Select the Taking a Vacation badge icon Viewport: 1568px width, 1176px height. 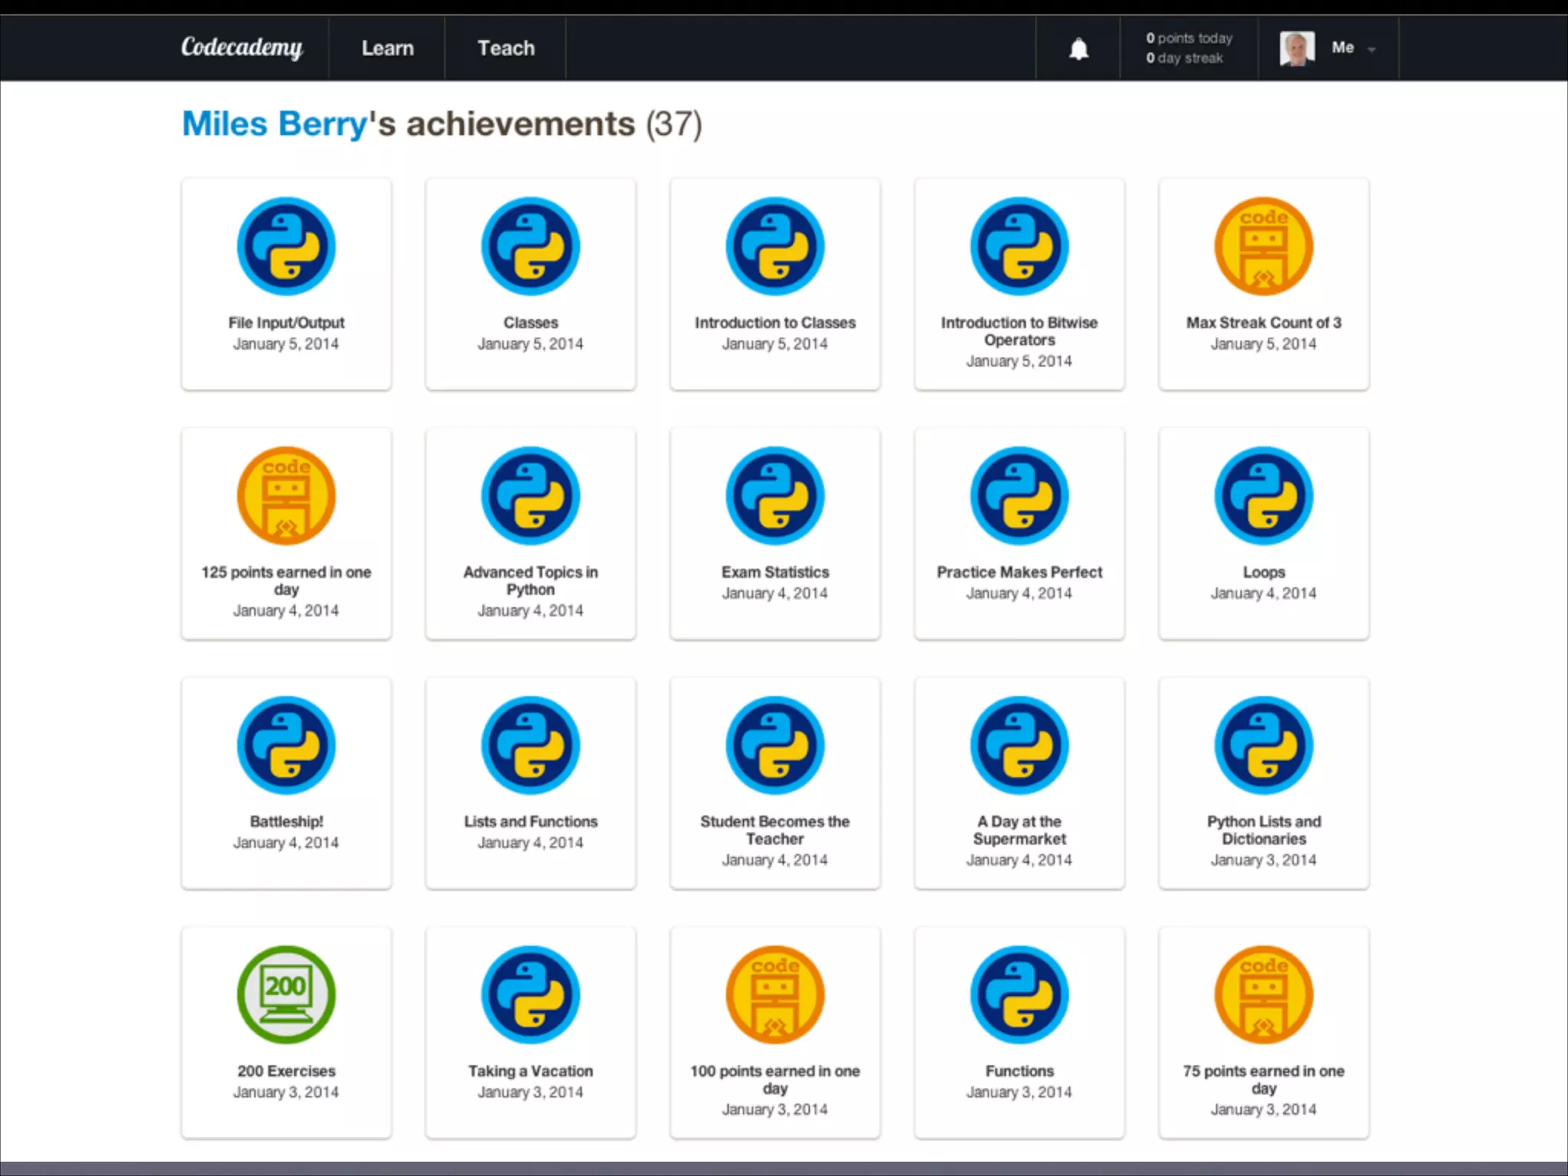coord(531,995)
